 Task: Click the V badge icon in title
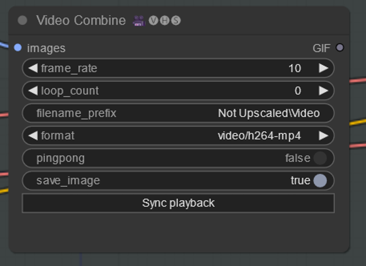(x=153, y=21)
